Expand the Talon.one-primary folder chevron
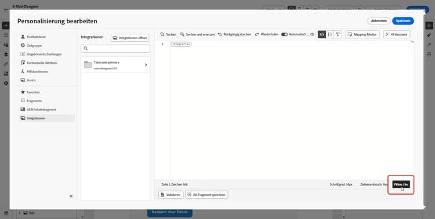 (x=146, y=64)
